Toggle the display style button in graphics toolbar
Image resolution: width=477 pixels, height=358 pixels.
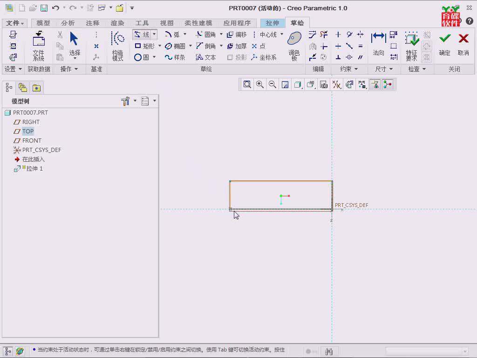click(x=298, y=85)
